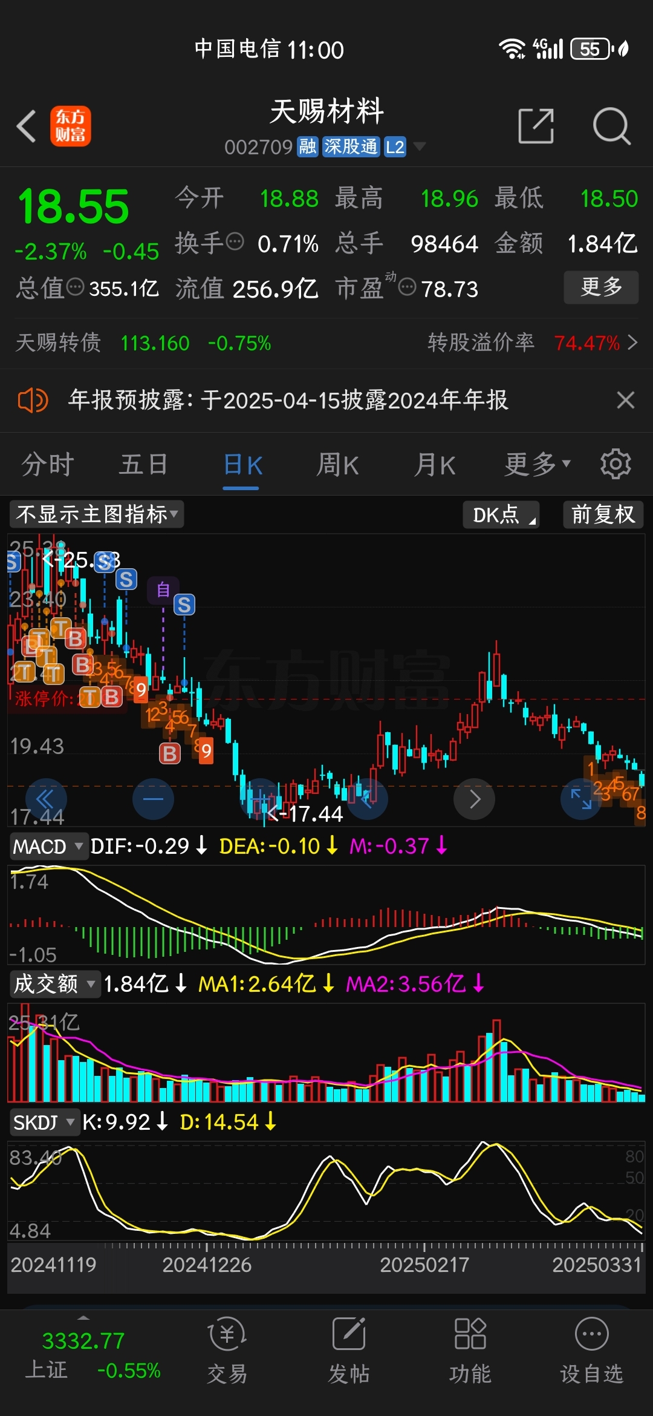Open chart settings gear icon
This screenshot has height=1416, width=653.
(616, 464)
